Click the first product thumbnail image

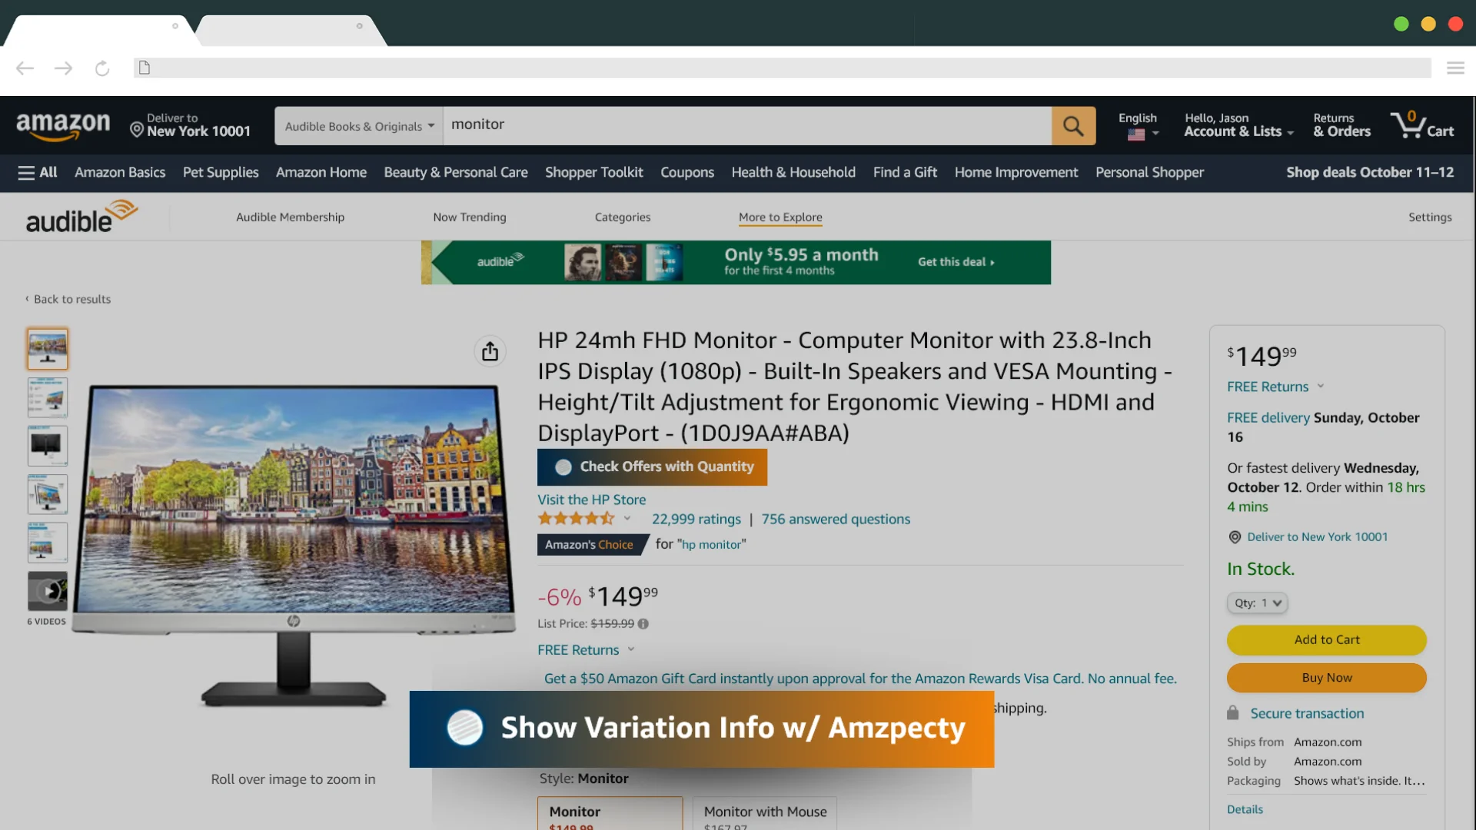tap(47, 347)
